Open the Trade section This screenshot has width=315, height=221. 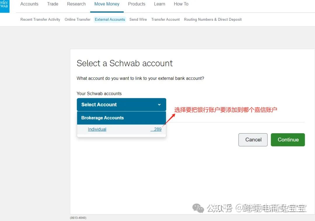(52, 4)
